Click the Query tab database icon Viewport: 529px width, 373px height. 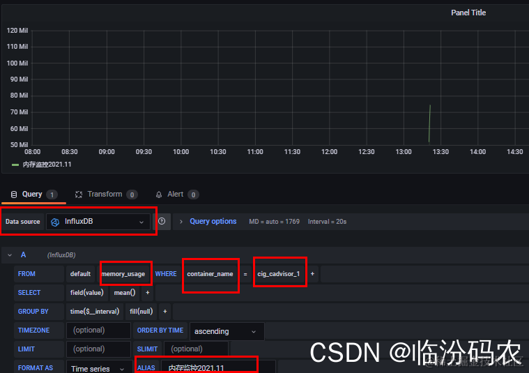[x=14, y=195]
